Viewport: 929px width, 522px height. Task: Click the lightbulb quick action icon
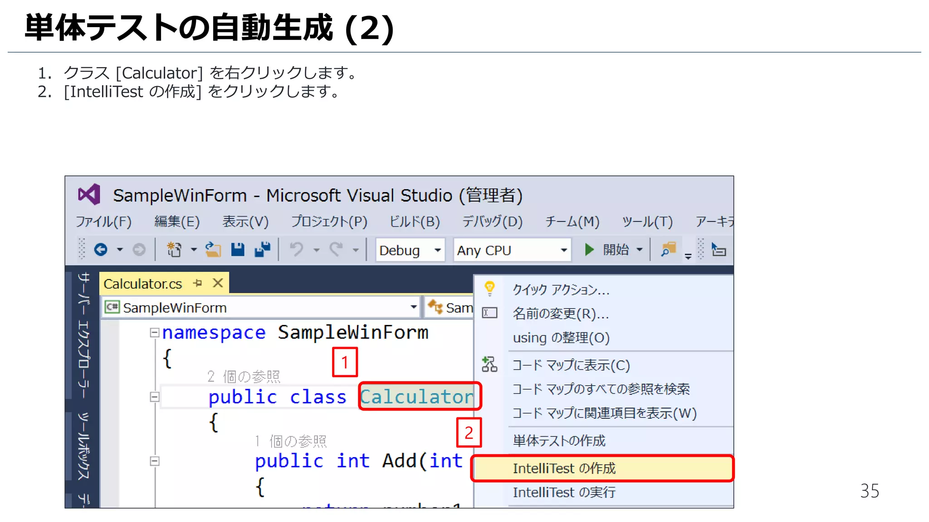489,288
